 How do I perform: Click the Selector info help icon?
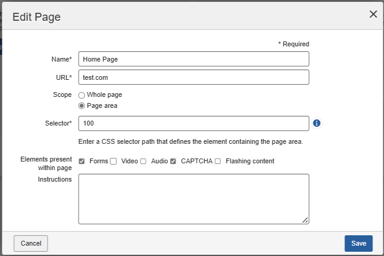pyautogui.click(x=317, y=123)
